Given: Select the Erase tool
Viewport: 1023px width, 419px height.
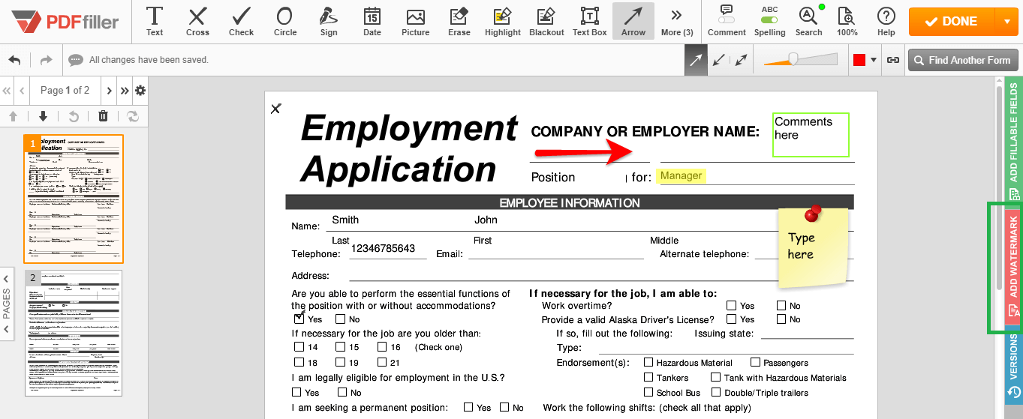Looking at the screenshot, I should [459, 21].
